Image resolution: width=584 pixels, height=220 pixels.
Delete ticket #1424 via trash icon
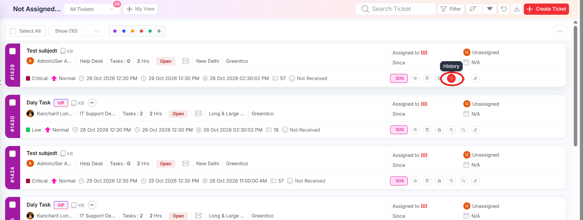point(427,181)
